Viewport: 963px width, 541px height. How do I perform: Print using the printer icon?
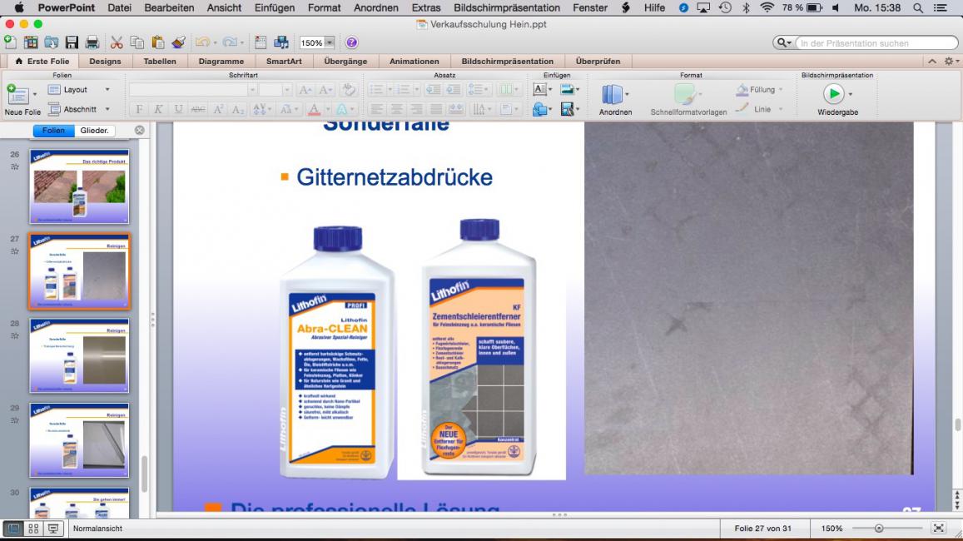click(x=92, y=42)
